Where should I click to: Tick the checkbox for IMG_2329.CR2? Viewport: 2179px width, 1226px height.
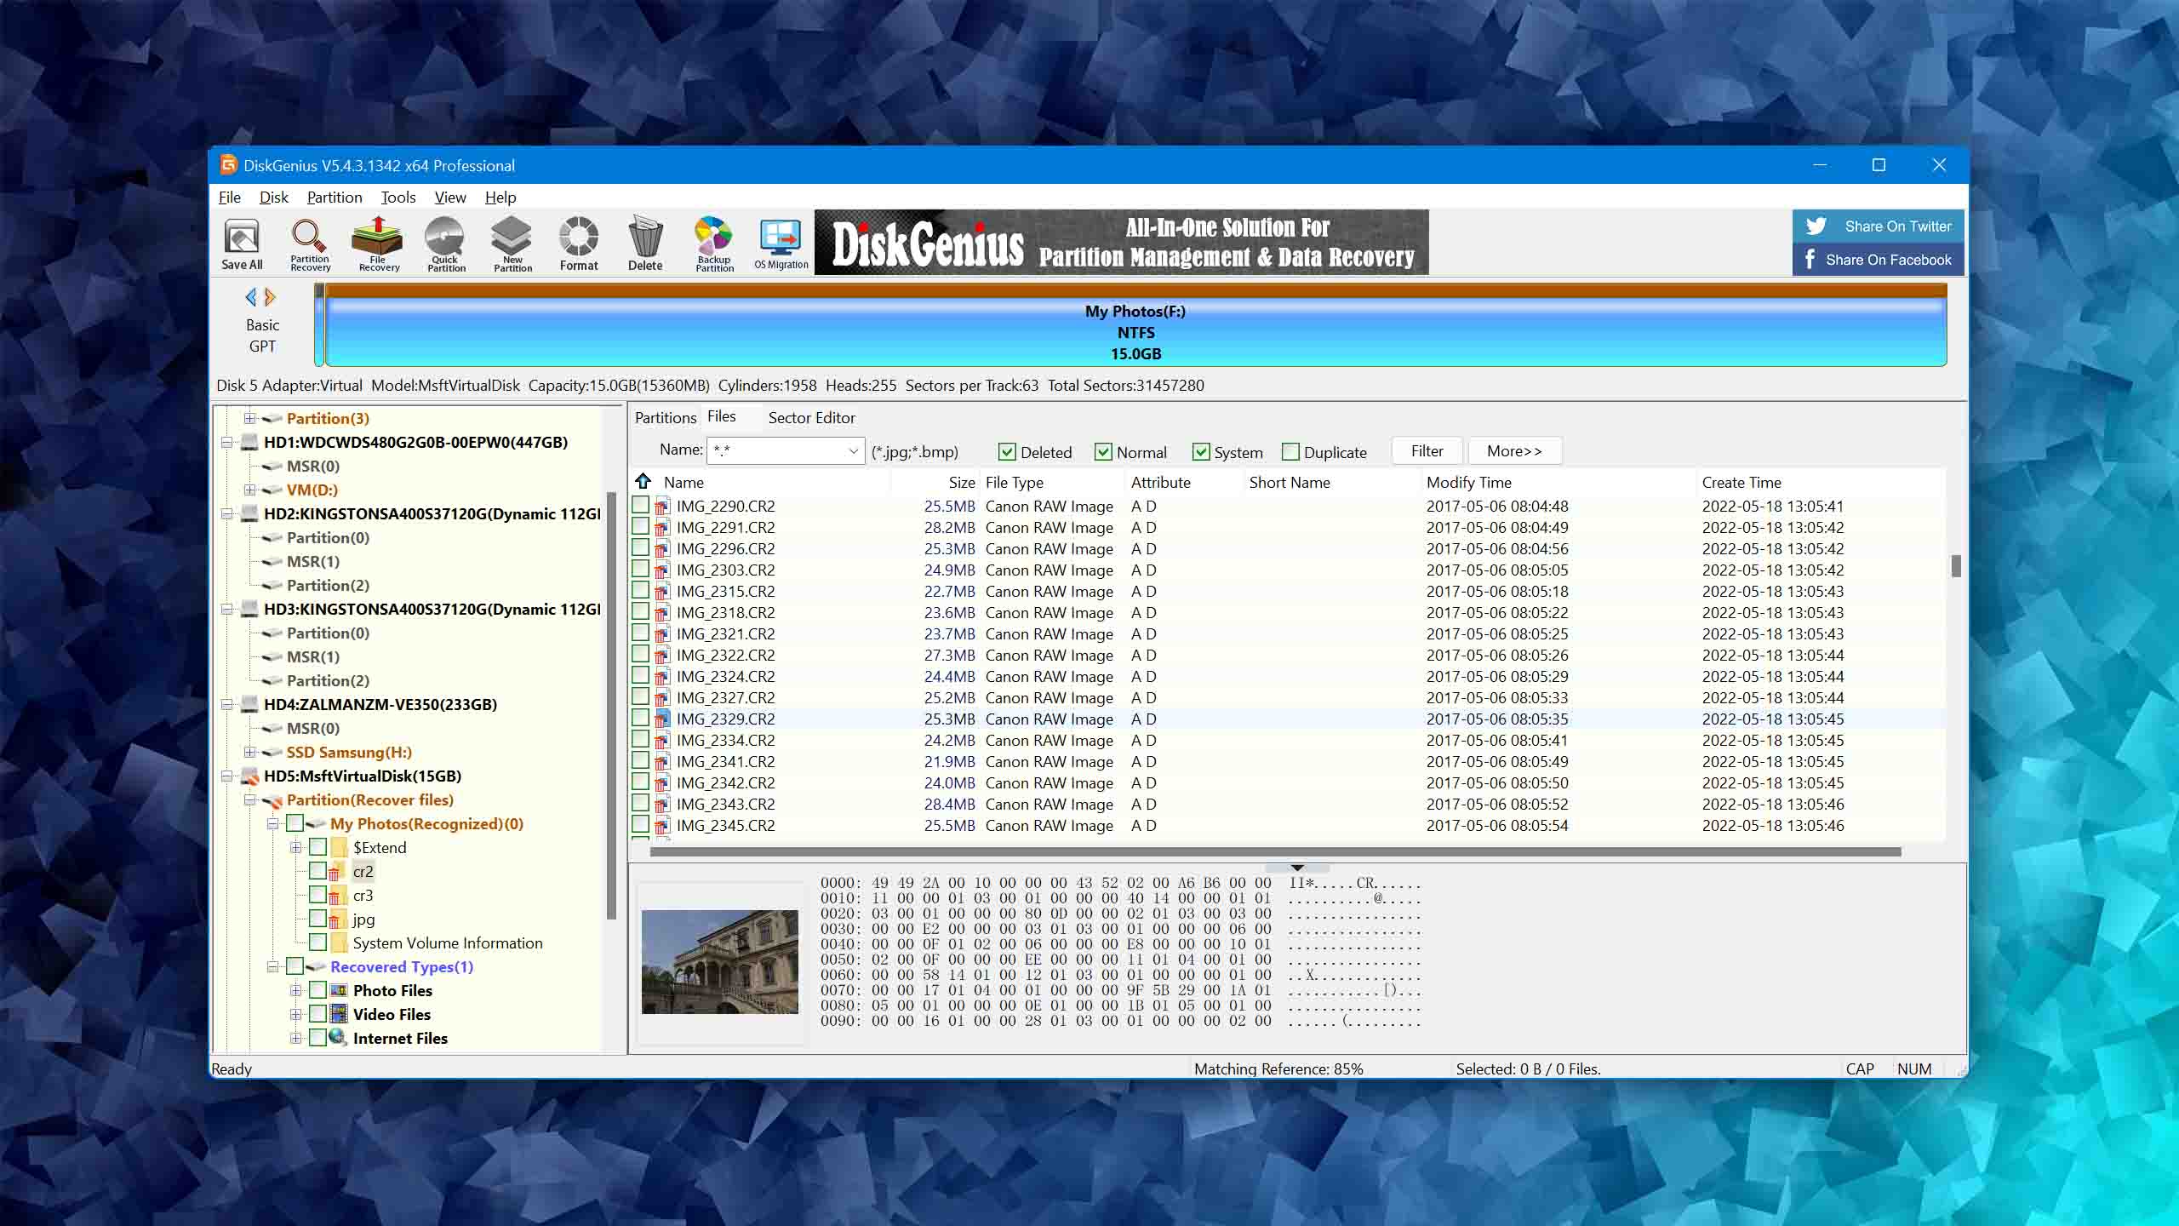click(x=641, y=719)
